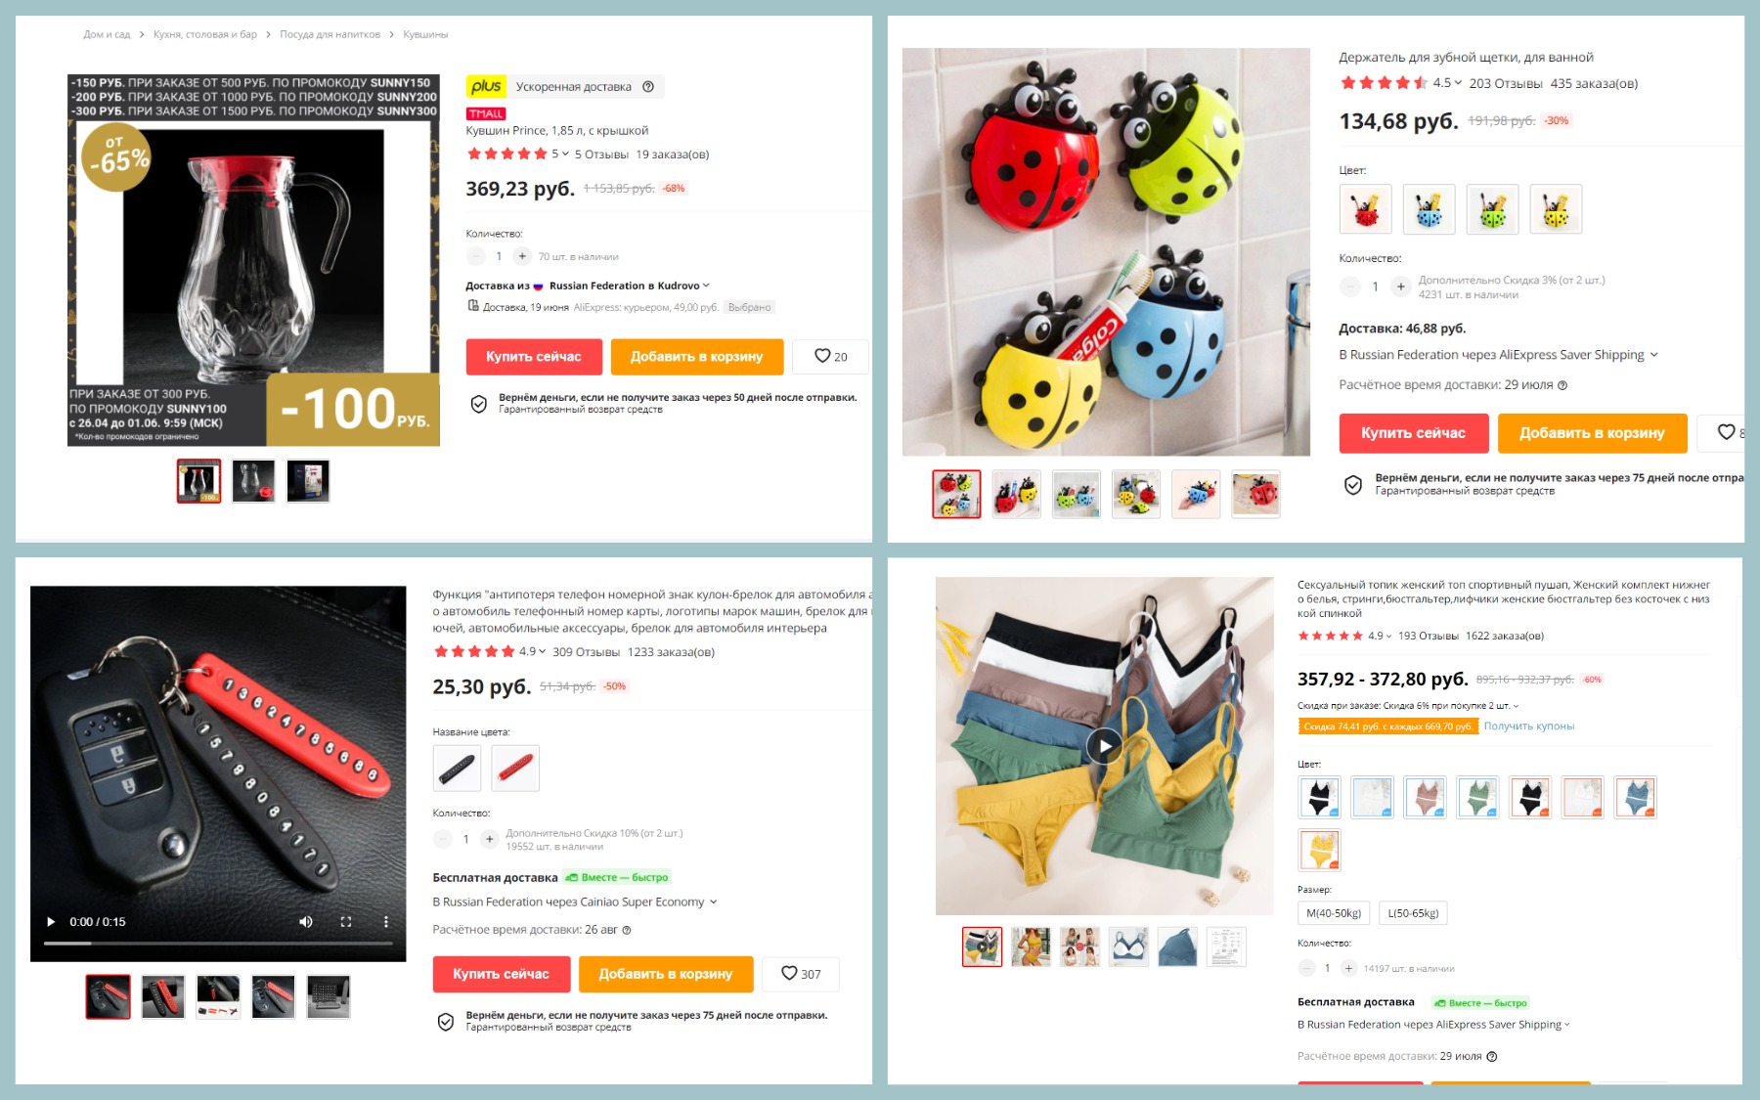Viewport: 1760px width, 1100px height.
Task: Open fullscreen for the key fob video
Action: click(346, 921)
